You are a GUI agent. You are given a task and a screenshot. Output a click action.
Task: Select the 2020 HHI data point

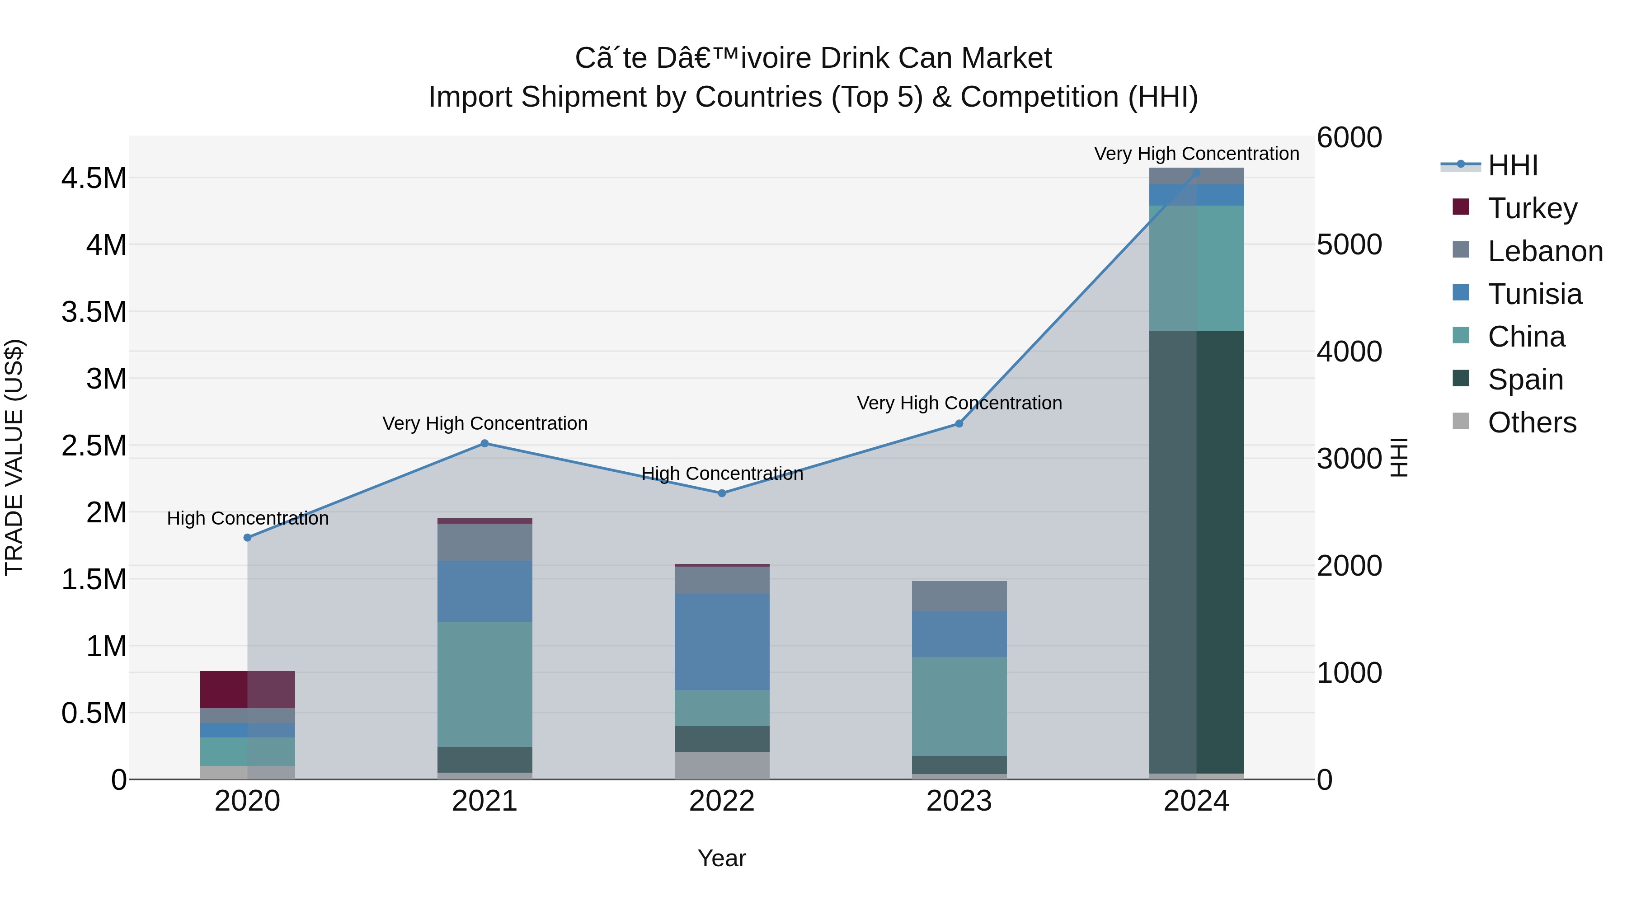[248, 538]
